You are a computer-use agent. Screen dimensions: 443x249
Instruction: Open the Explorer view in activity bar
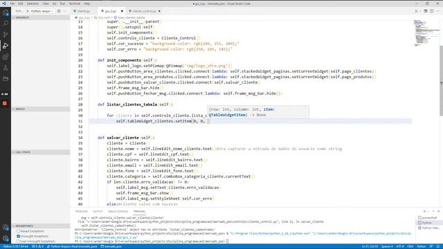coord(6,12)
